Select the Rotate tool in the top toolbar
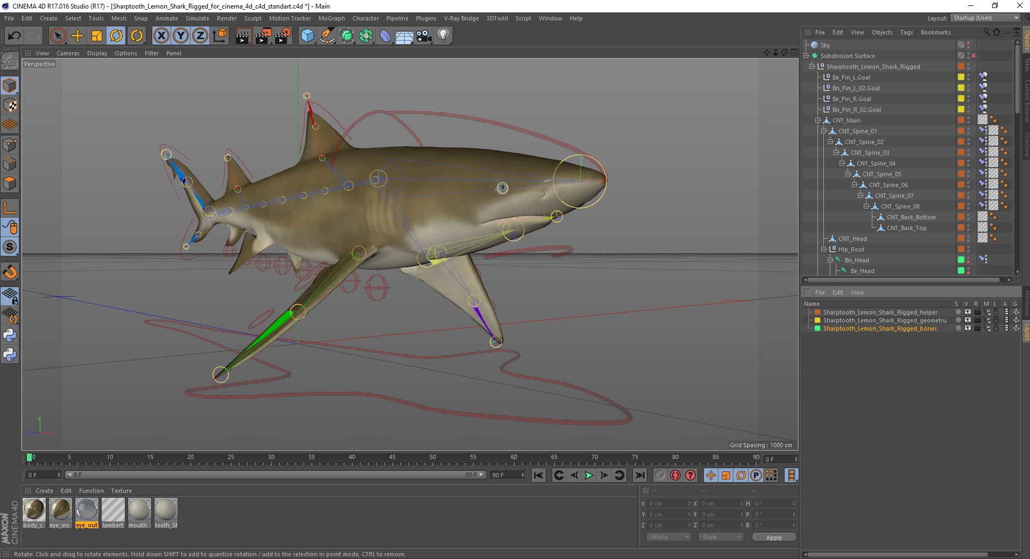This screenshot has height=559, width=1030. point(116,36)
